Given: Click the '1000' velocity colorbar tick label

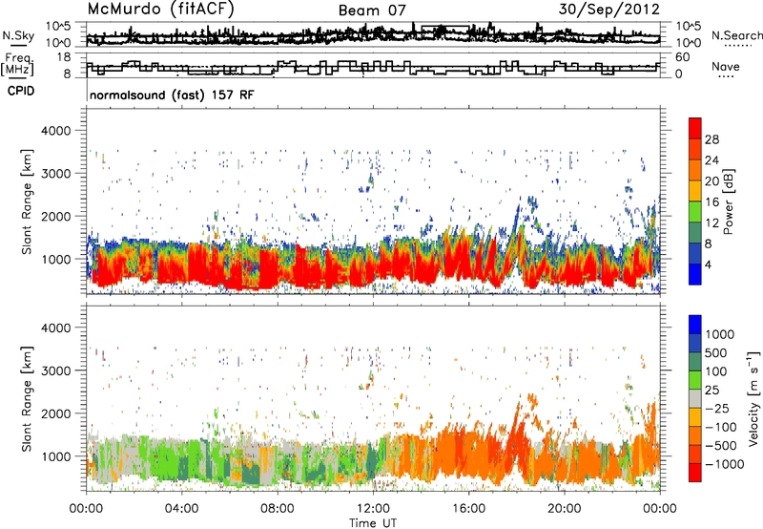Looking at the screenshot, I should coord(720,334).
